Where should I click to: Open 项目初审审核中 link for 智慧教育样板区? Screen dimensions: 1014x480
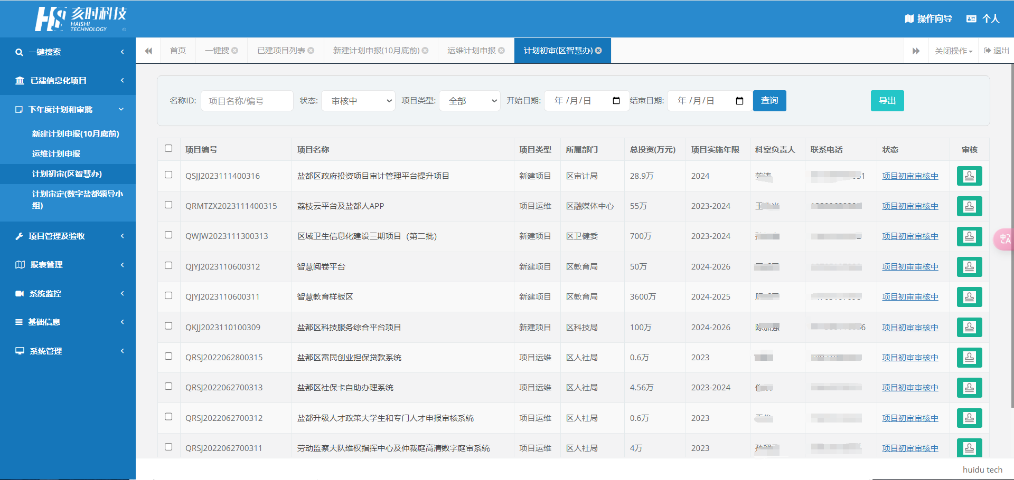pos(910,297)
